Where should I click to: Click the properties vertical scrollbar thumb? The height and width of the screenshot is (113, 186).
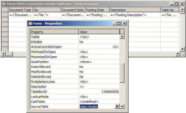point(122,73)
